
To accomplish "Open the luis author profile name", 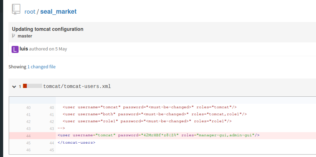I will tap(24, 49).
